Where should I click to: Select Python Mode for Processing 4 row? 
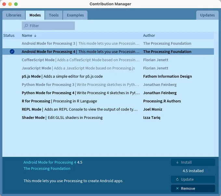108,93
